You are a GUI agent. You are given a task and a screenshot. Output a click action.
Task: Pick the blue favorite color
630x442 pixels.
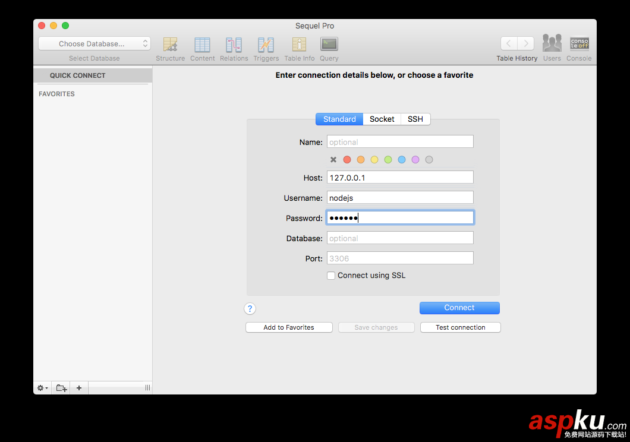pyautogui.click(x=402, y=160)
